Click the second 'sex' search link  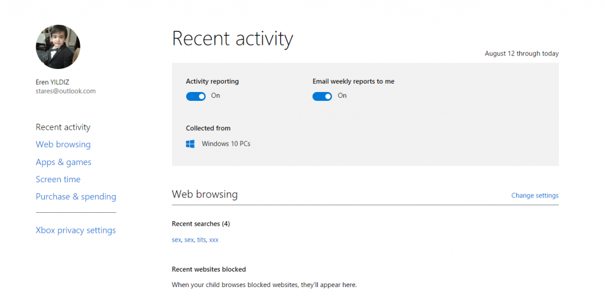pyautogui.click(x=188, y=239)
